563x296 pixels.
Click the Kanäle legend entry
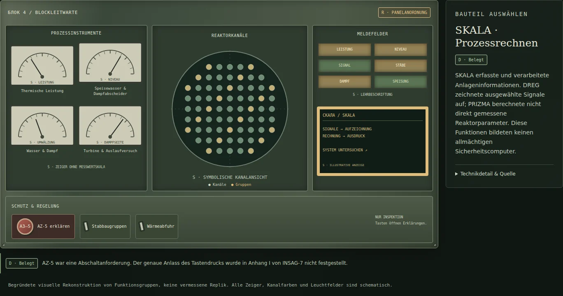click(x=217, y=185)
